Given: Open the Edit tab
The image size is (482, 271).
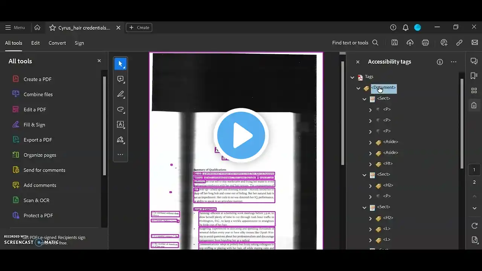Looking at the screenshot, I should pos(35,43).
